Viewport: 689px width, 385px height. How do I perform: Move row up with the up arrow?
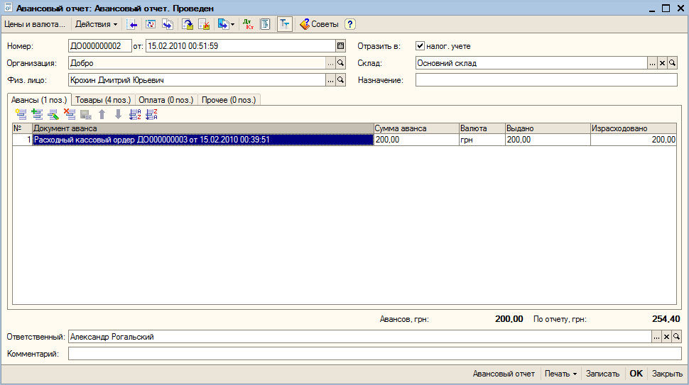tap(102, 114)
